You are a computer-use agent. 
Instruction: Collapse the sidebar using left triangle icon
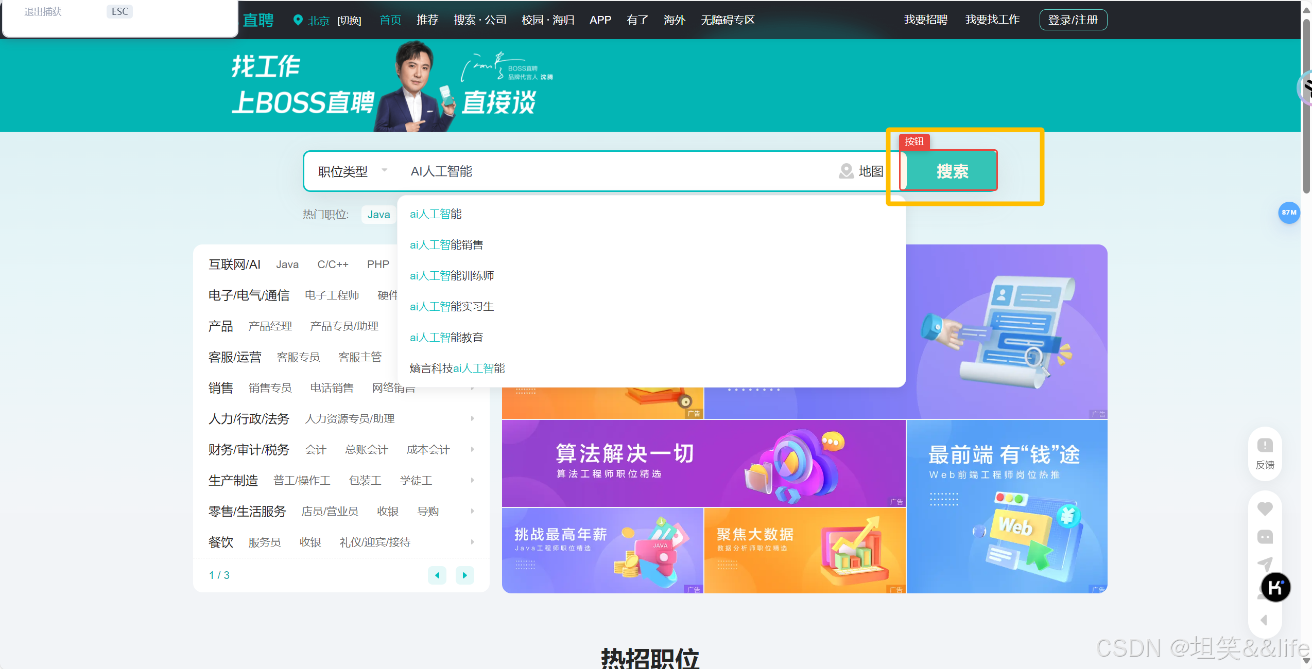(x=1264, y=620)
